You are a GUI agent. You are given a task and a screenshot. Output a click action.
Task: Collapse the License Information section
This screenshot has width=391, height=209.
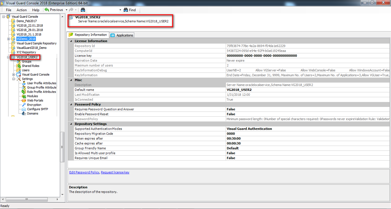[x=71, y=41]
